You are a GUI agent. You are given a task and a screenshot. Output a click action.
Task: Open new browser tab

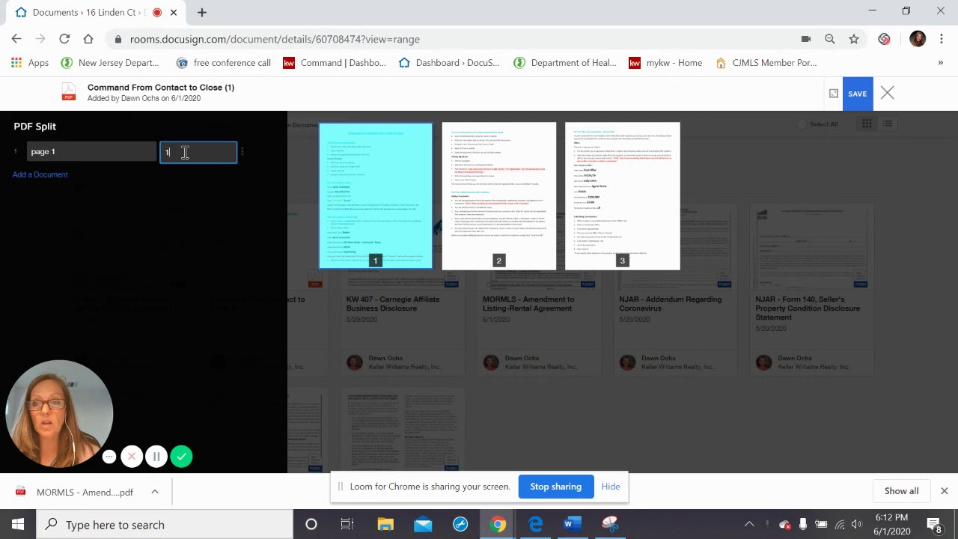click(202, 12)
